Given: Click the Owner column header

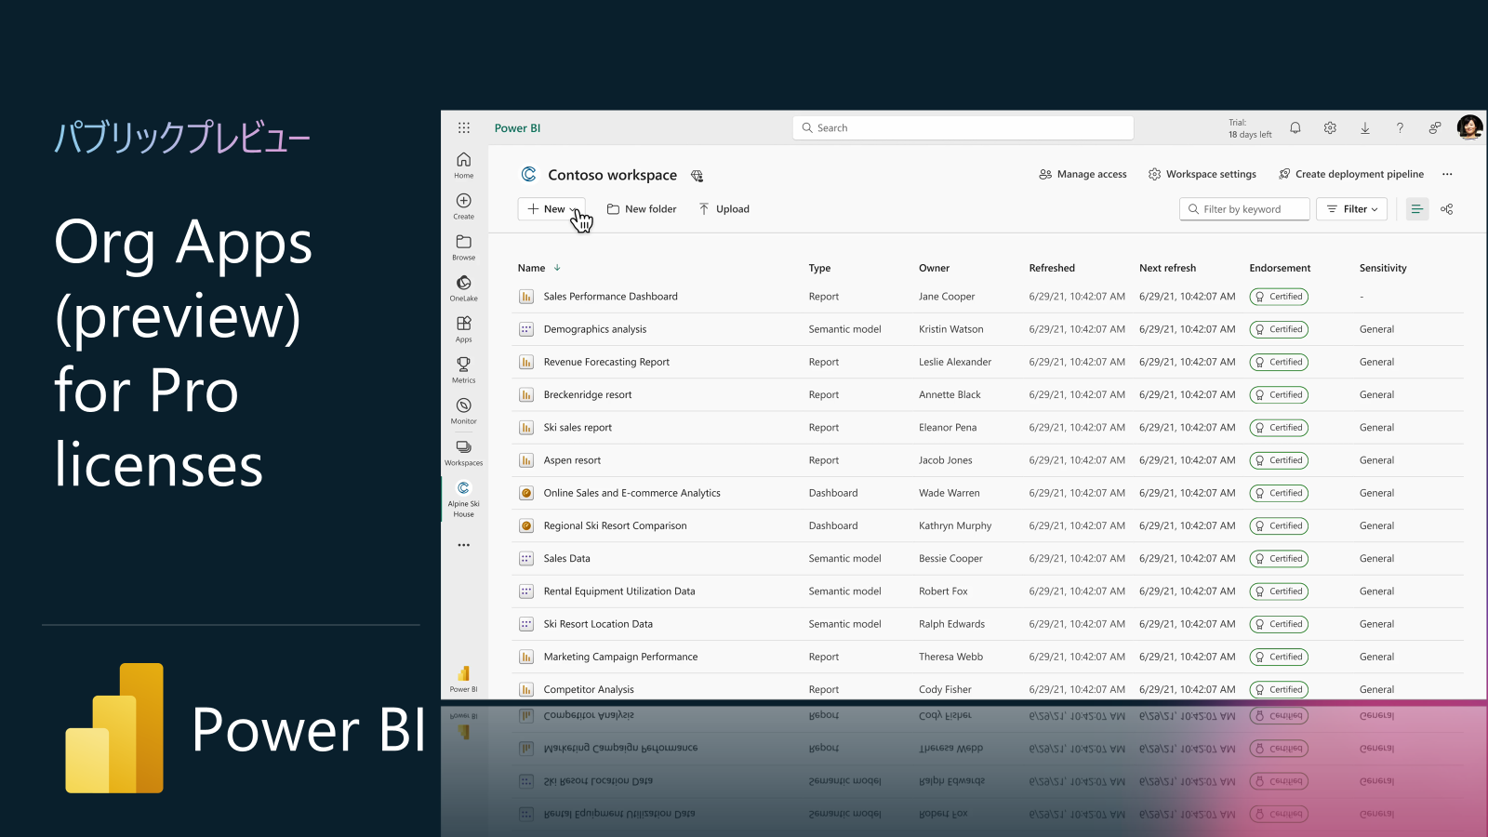Looking at the screenshot, I should (x=934, y=268).
